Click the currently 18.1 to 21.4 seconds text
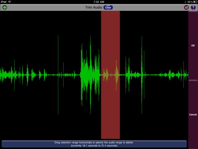Image resolution: width=198 pixels, height=149 pixels. pos(94,146)
